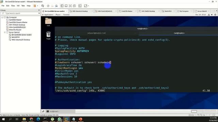This screenshot has height=122, width=218.
Task: Click the stretch guest display icon
Action: coord(85,6)
